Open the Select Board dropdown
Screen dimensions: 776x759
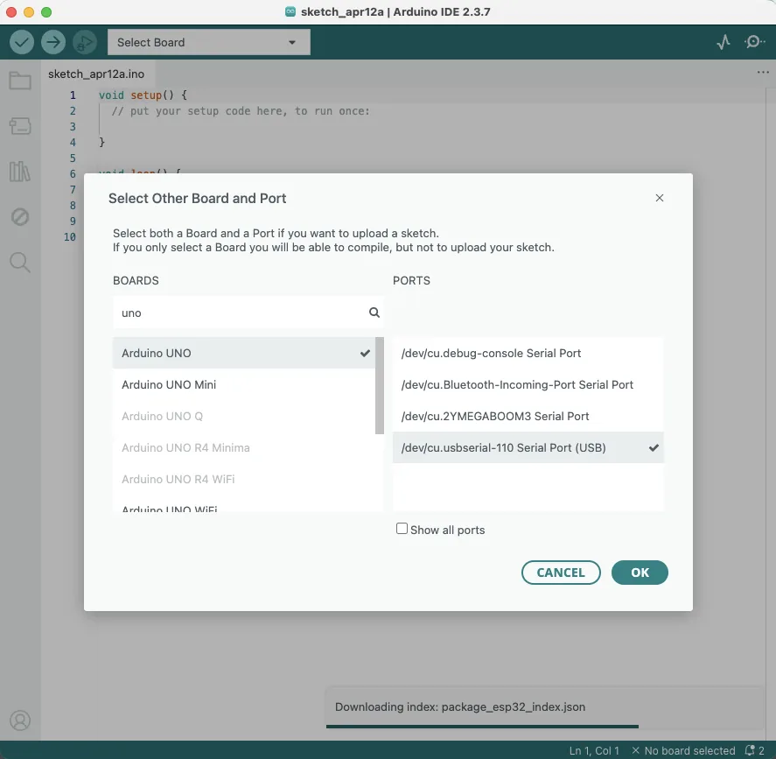pos(209,42)
